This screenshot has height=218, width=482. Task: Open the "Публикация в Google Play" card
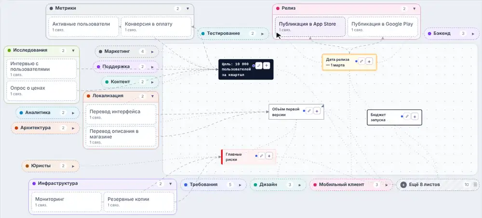383,27
